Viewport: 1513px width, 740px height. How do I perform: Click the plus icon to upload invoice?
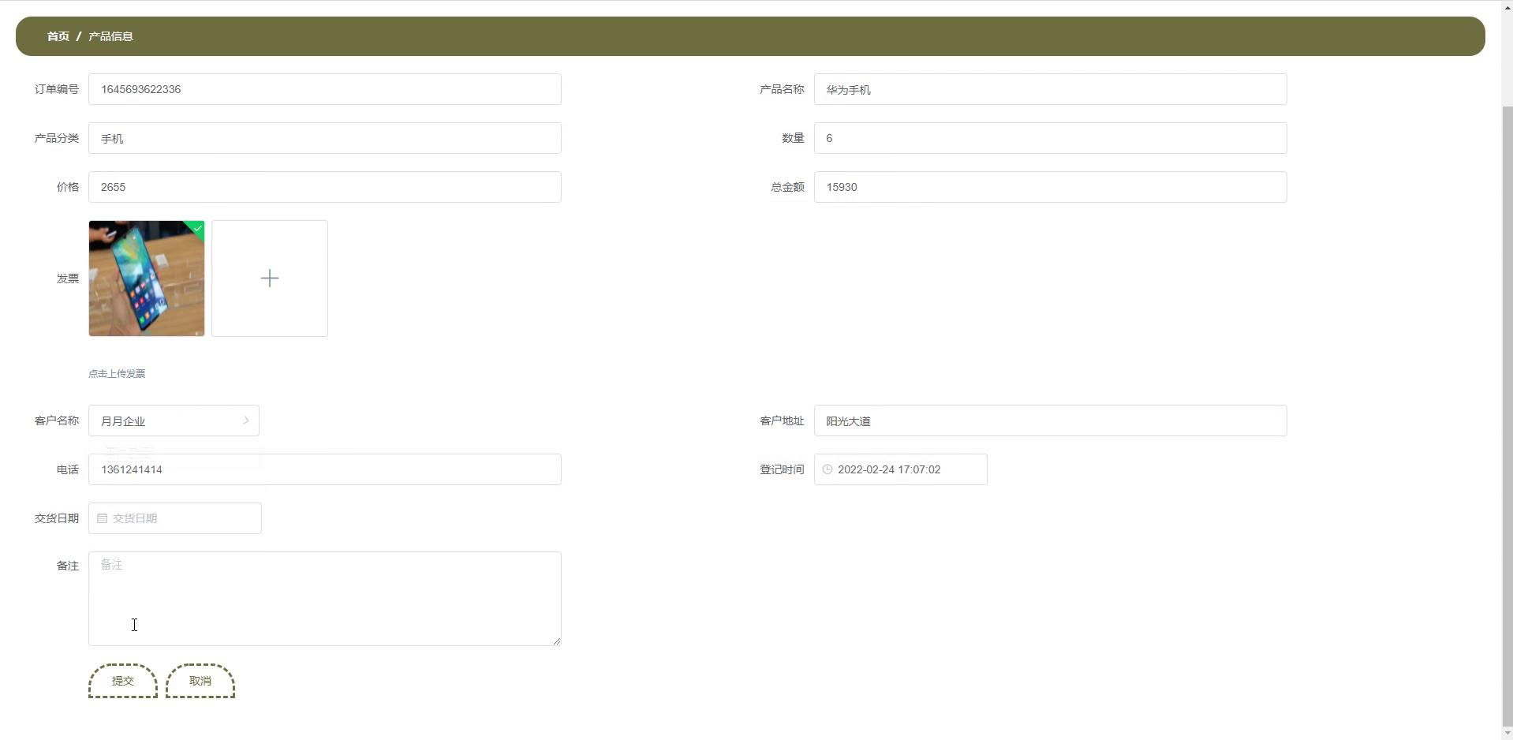[269, 278]
